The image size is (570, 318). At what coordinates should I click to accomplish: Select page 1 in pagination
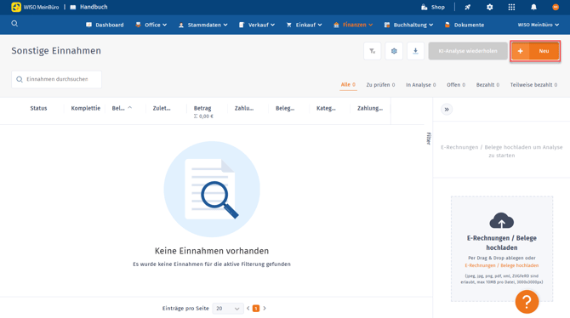(x=256, y=308)
